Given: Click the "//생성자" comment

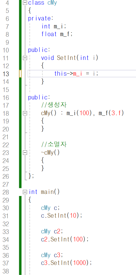Looking at the screenshot, I should point(54,105).
